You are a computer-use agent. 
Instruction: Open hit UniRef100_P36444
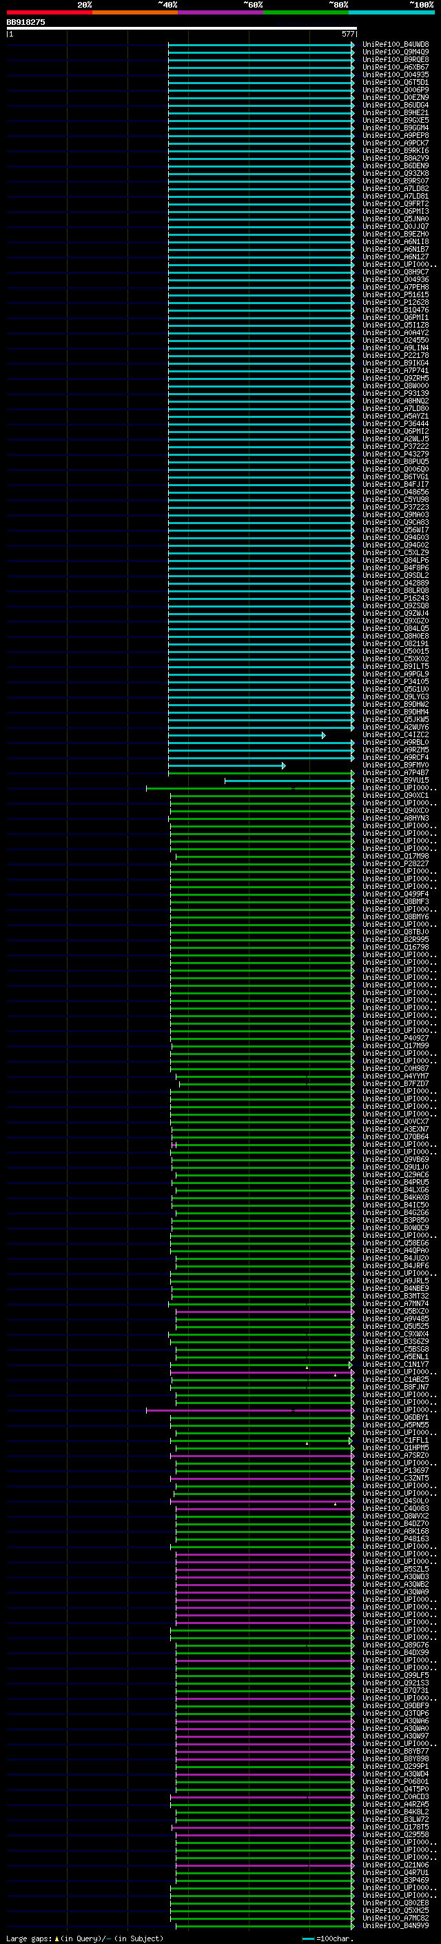pyautogui.click(x=395, y=423)
